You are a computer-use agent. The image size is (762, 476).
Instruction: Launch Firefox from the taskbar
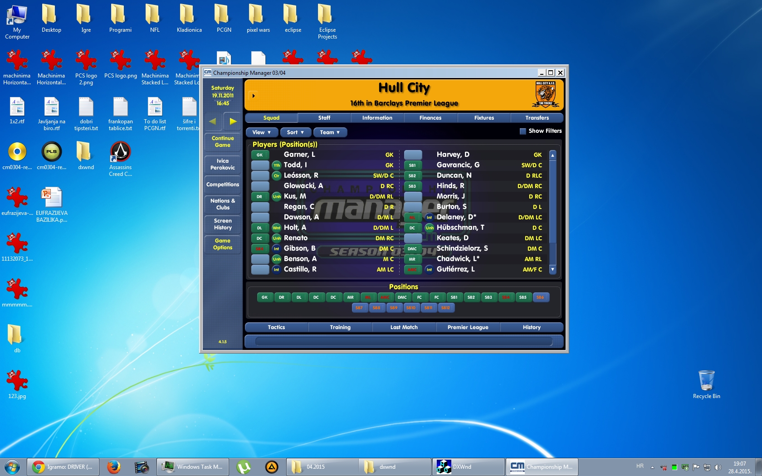(114, 467)
